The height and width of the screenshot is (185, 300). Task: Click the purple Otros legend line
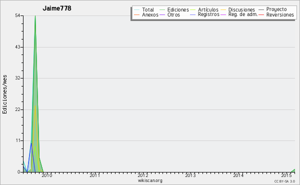tap(162, 14)
